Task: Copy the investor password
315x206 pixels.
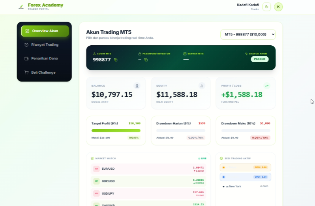Action: pos(146,60)
